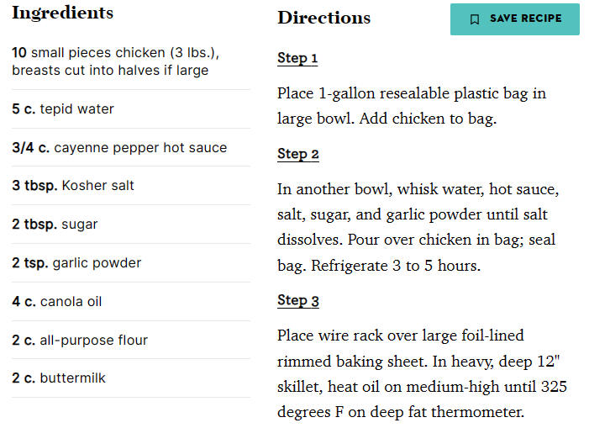This screenshot has width=589, height=428.
Task: Click the Save Recipe button
Action: coord(514,19)
